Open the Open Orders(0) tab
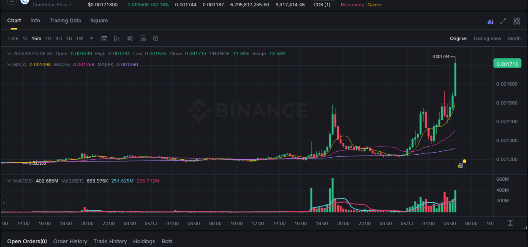This screenshot has width=528, height=247. [x=27, y=242]
